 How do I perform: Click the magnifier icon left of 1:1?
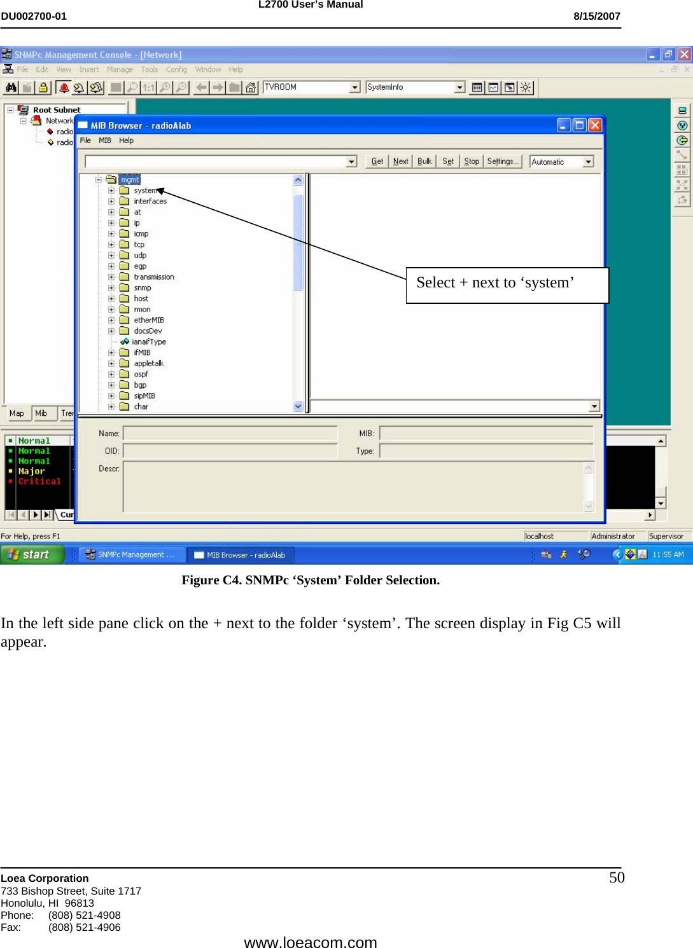coord(132,88)
